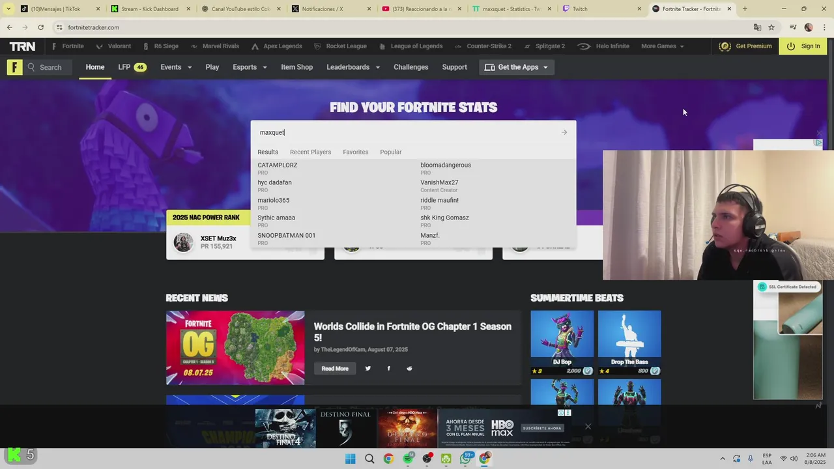Close the bottom HBO Max ad banner
This screenshot has width=834, height=469.
click(x=588, y=427)
